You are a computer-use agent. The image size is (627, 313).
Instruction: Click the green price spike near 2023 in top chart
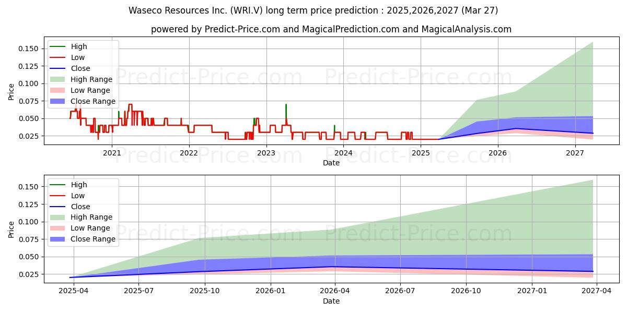click(286, 111)
